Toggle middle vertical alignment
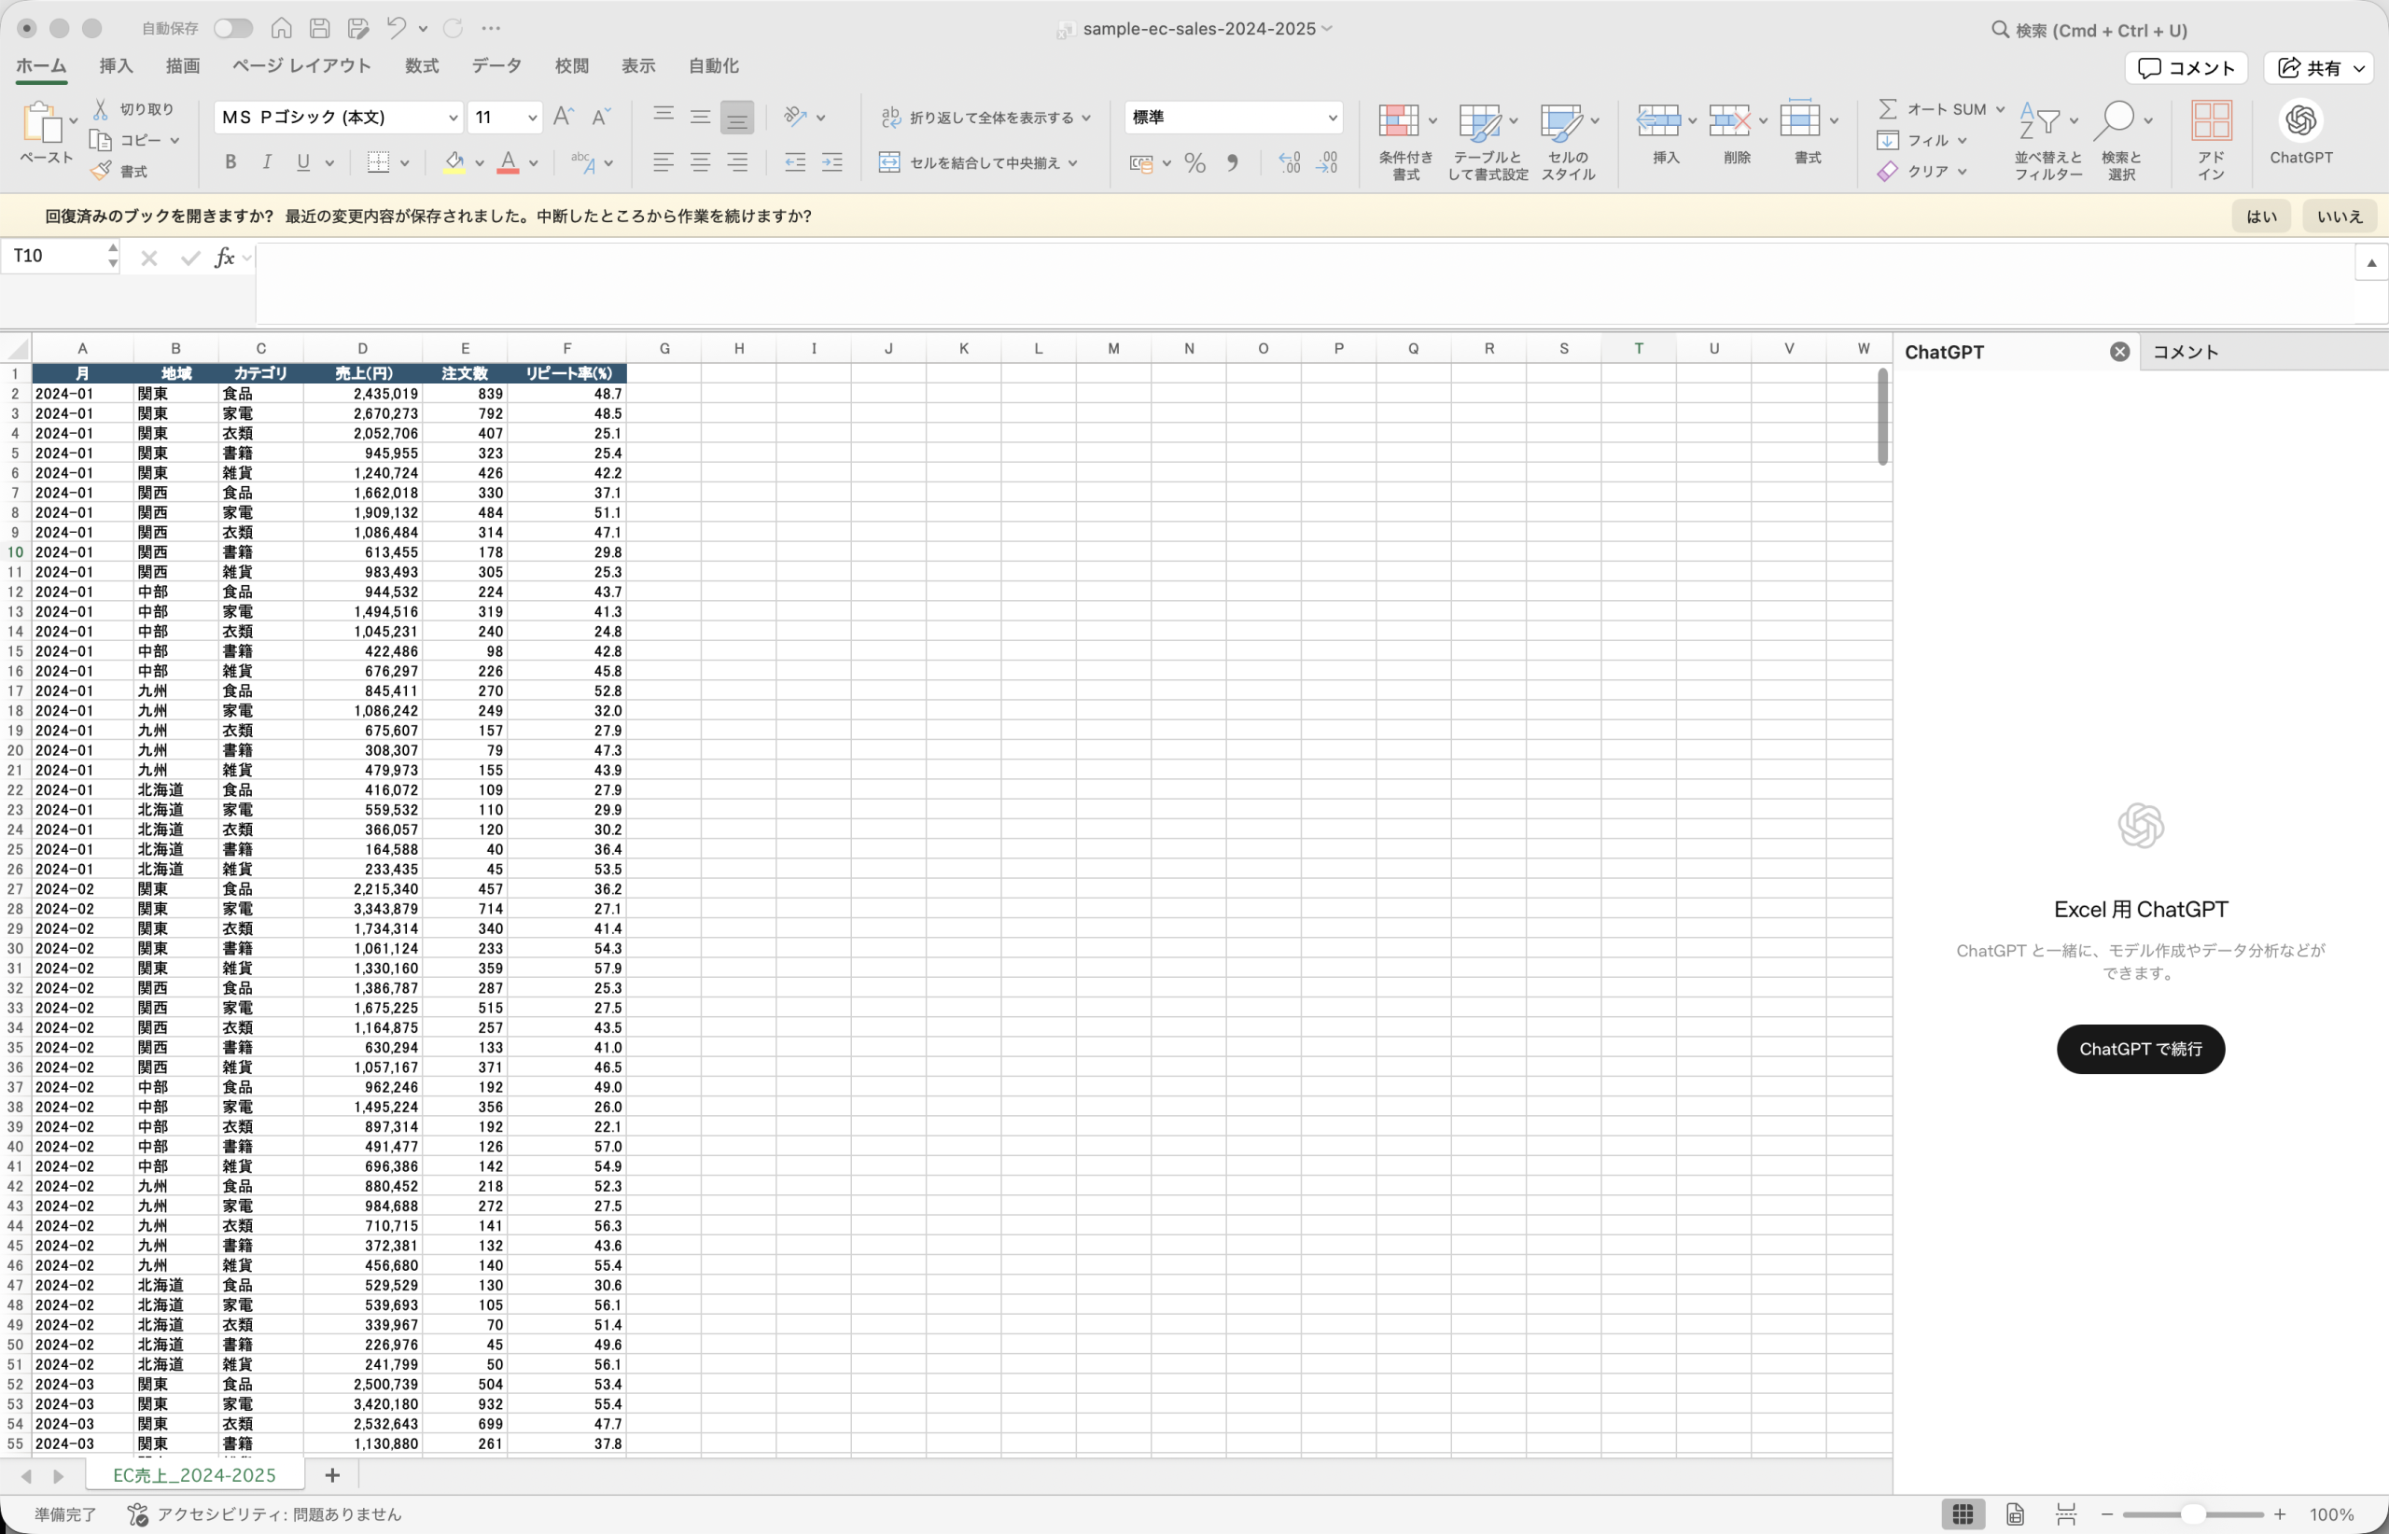 pyautogui.click(x=700, y=117)
